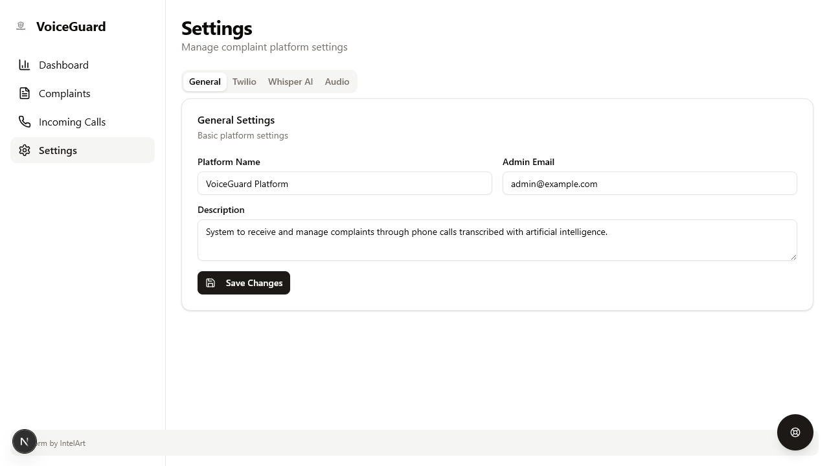Click the Incoming Calls phone icon
The image size is (829, 466).
pos(25,122)
